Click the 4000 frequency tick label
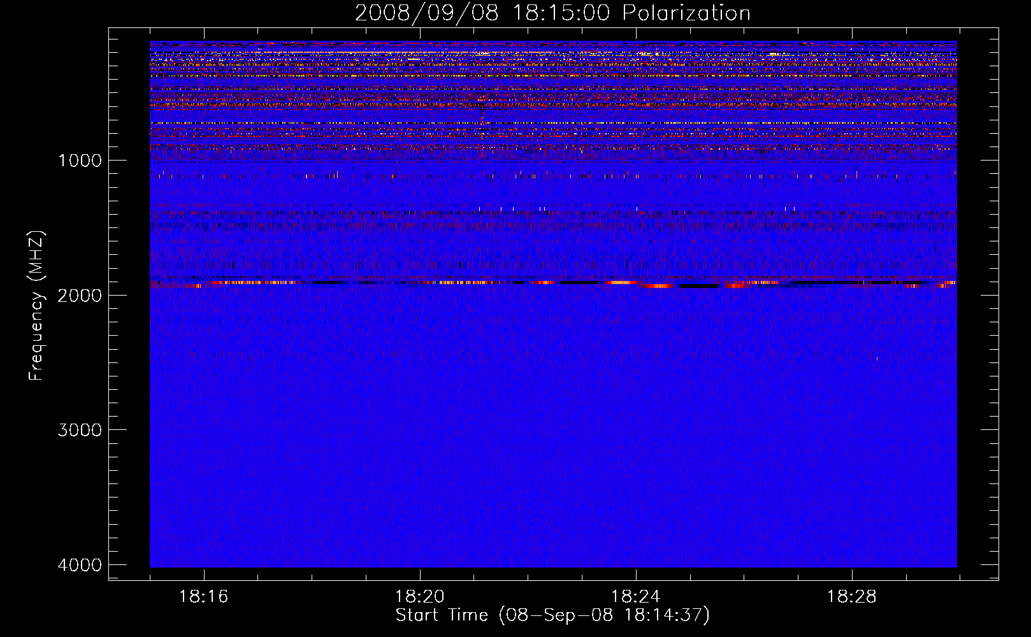The image size is (1031, 637). pos(80,565)
